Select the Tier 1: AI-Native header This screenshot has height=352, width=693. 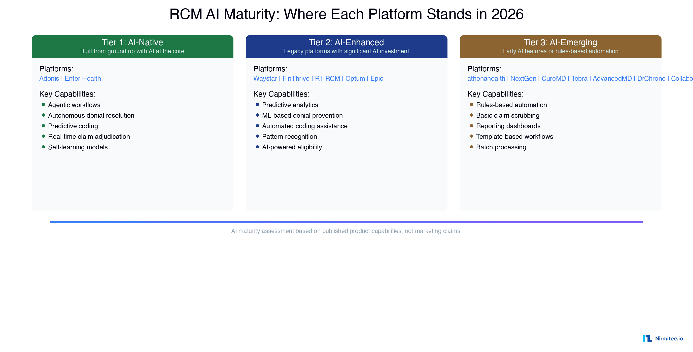pos(132,42)
